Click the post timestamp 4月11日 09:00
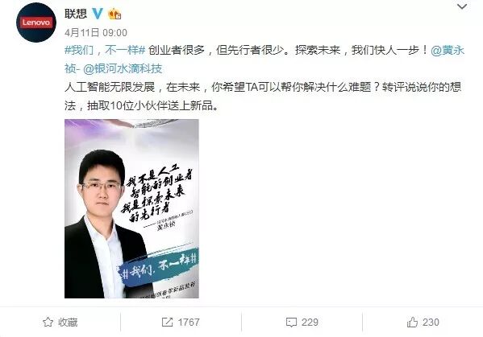This screenshot has width=483, height=337. click(x=96, y=32)
